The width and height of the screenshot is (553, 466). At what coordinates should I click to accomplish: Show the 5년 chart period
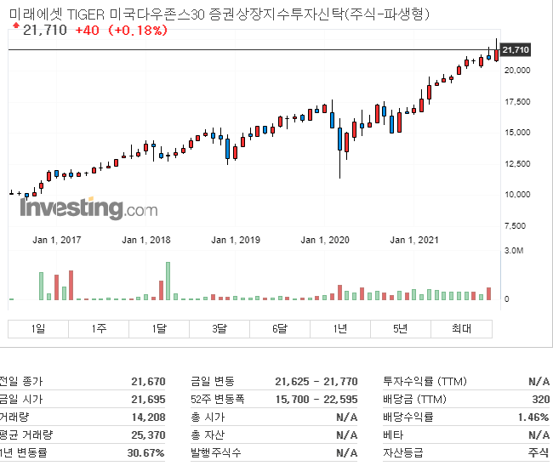click(401, 329)
